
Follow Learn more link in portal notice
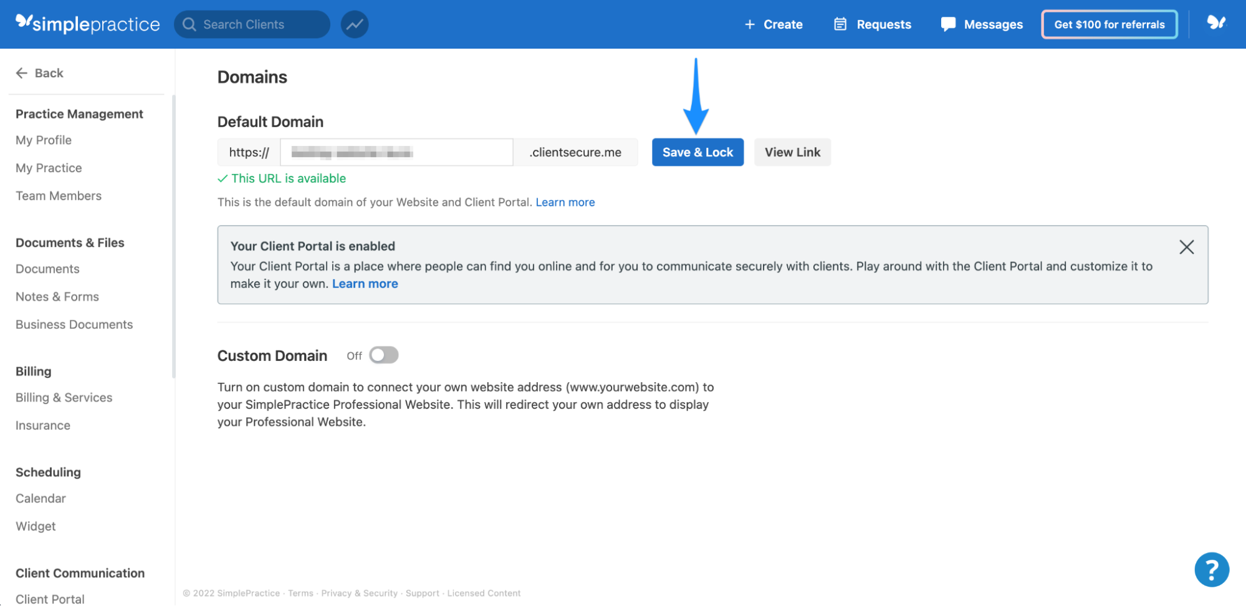365,284
